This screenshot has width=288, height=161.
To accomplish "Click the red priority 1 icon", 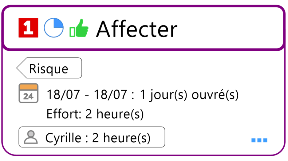I will [x=28, y=28].
